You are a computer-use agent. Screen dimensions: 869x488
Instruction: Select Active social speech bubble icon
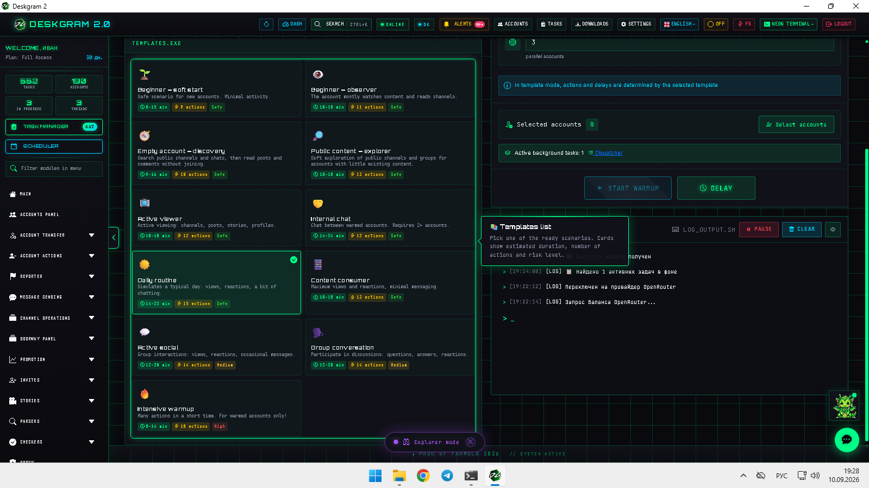point(145,332)
